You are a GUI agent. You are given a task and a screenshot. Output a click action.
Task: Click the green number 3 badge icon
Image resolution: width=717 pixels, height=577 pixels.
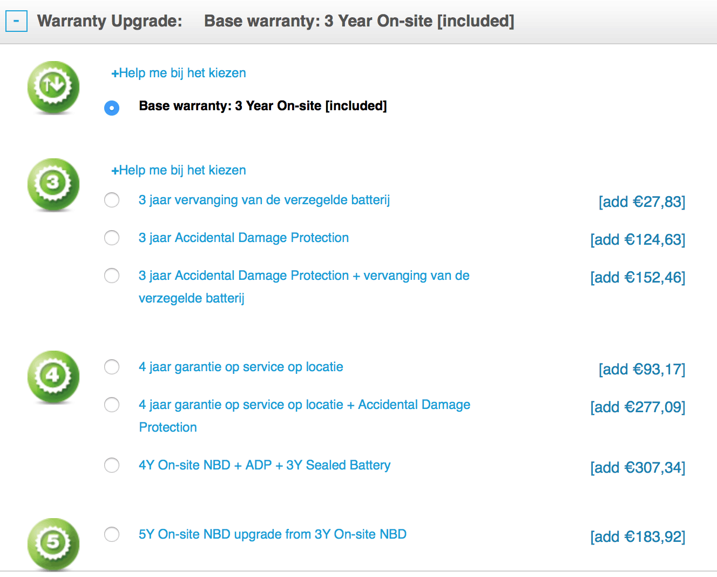point(53,184)
